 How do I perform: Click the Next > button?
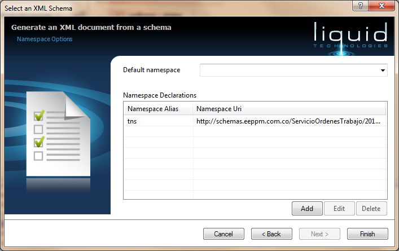click(x=319, y=234)
